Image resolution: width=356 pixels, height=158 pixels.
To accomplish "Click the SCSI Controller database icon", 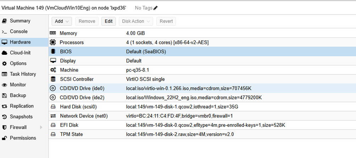I will pyautogui.click(x=53, y=79).
